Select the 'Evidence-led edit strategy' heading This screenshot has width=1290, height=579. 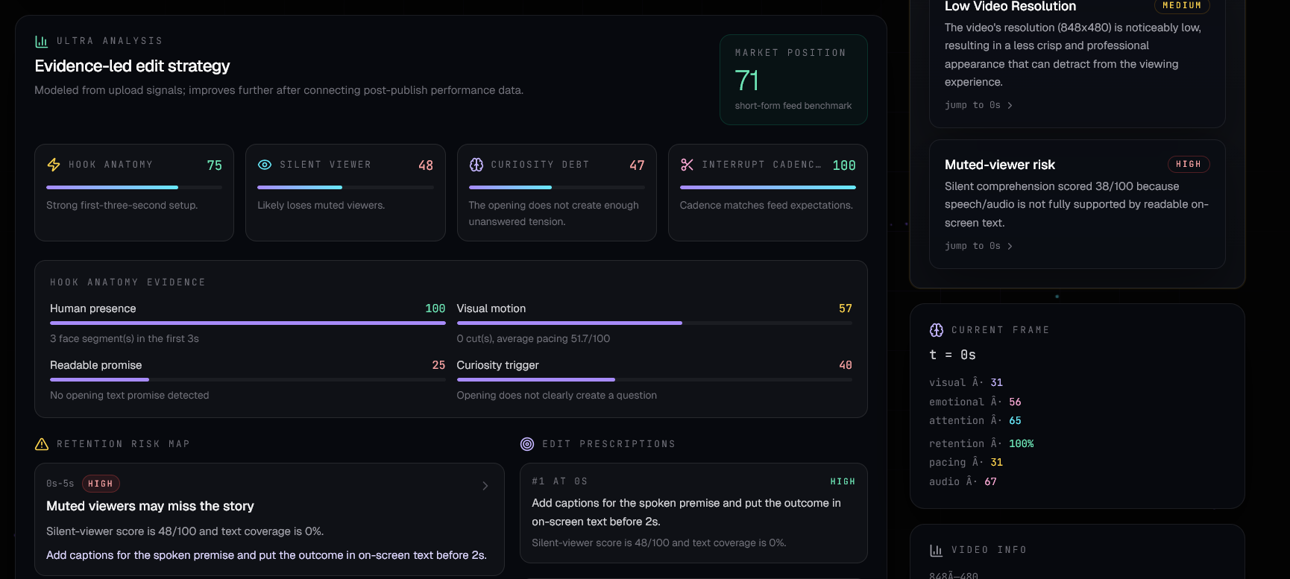(133, 66)
